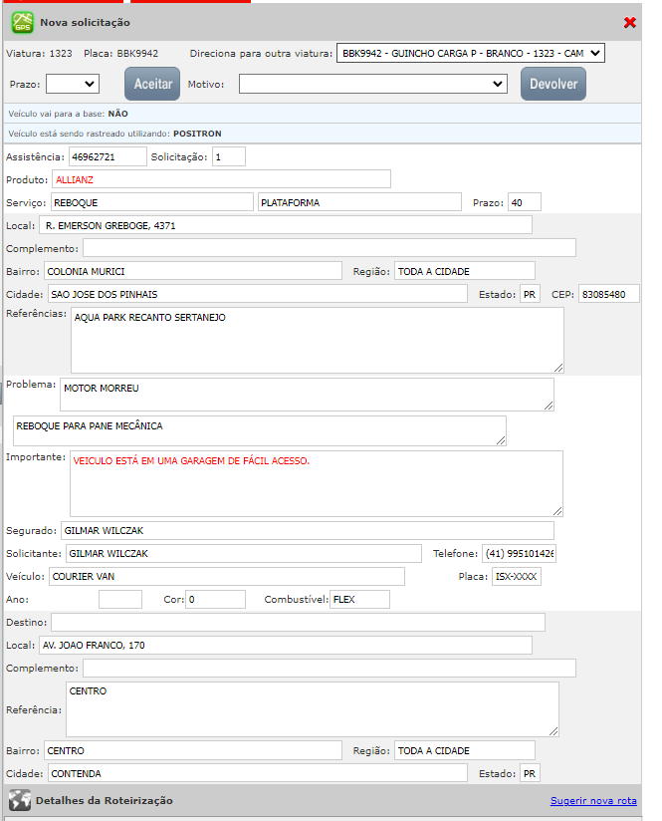Click the Assistência number field
The image size is (662, 821).
107,157
